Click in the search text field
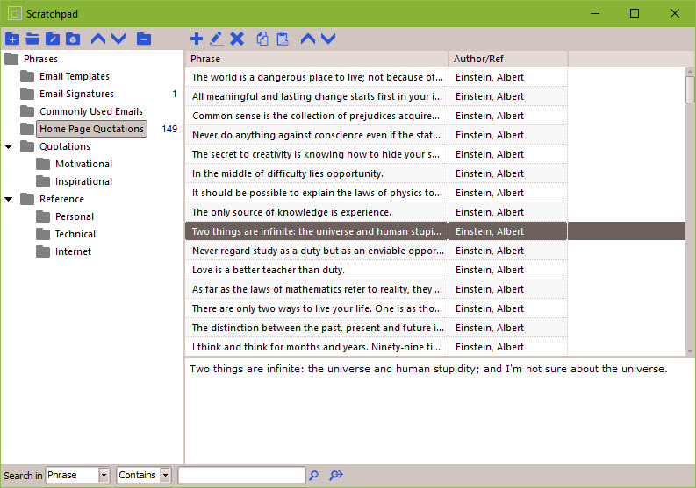 241,475
